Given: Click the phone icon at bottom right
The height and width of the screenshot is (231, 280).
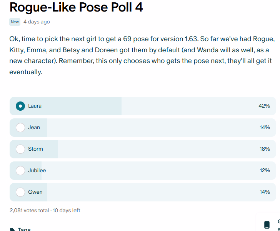Looking at the screenshot, I should point(267,225).
